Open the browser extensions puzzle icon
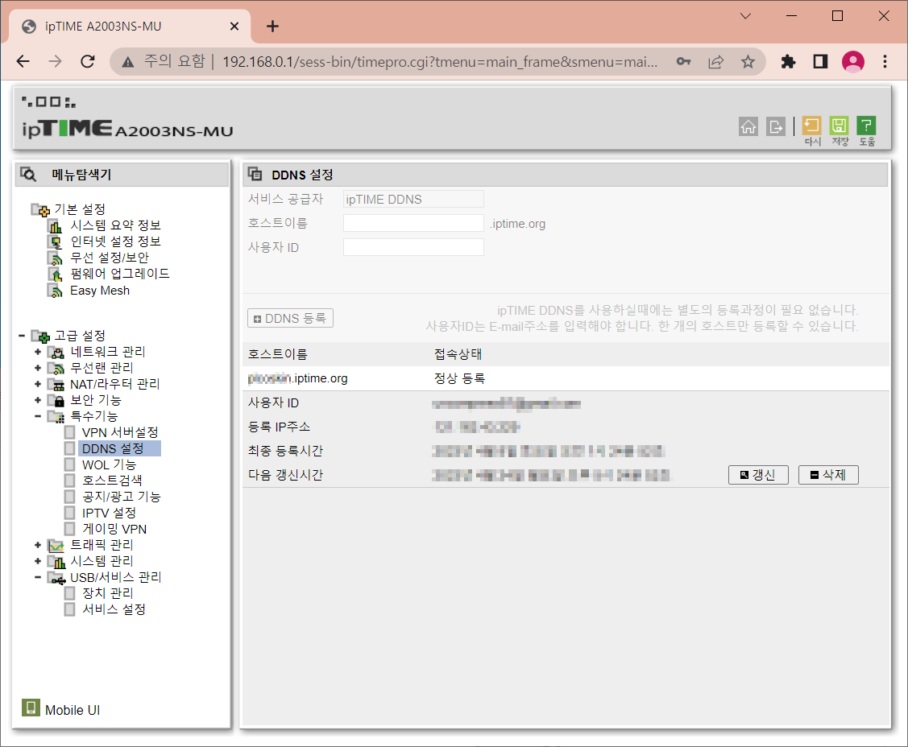Viewport: 908px width, 747px height. tap(788, 60)
